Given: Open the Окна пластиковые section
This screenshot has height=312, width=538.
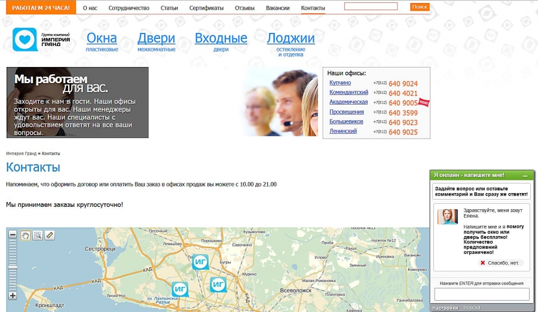Looking at the screenshot, I should (102, 39).
